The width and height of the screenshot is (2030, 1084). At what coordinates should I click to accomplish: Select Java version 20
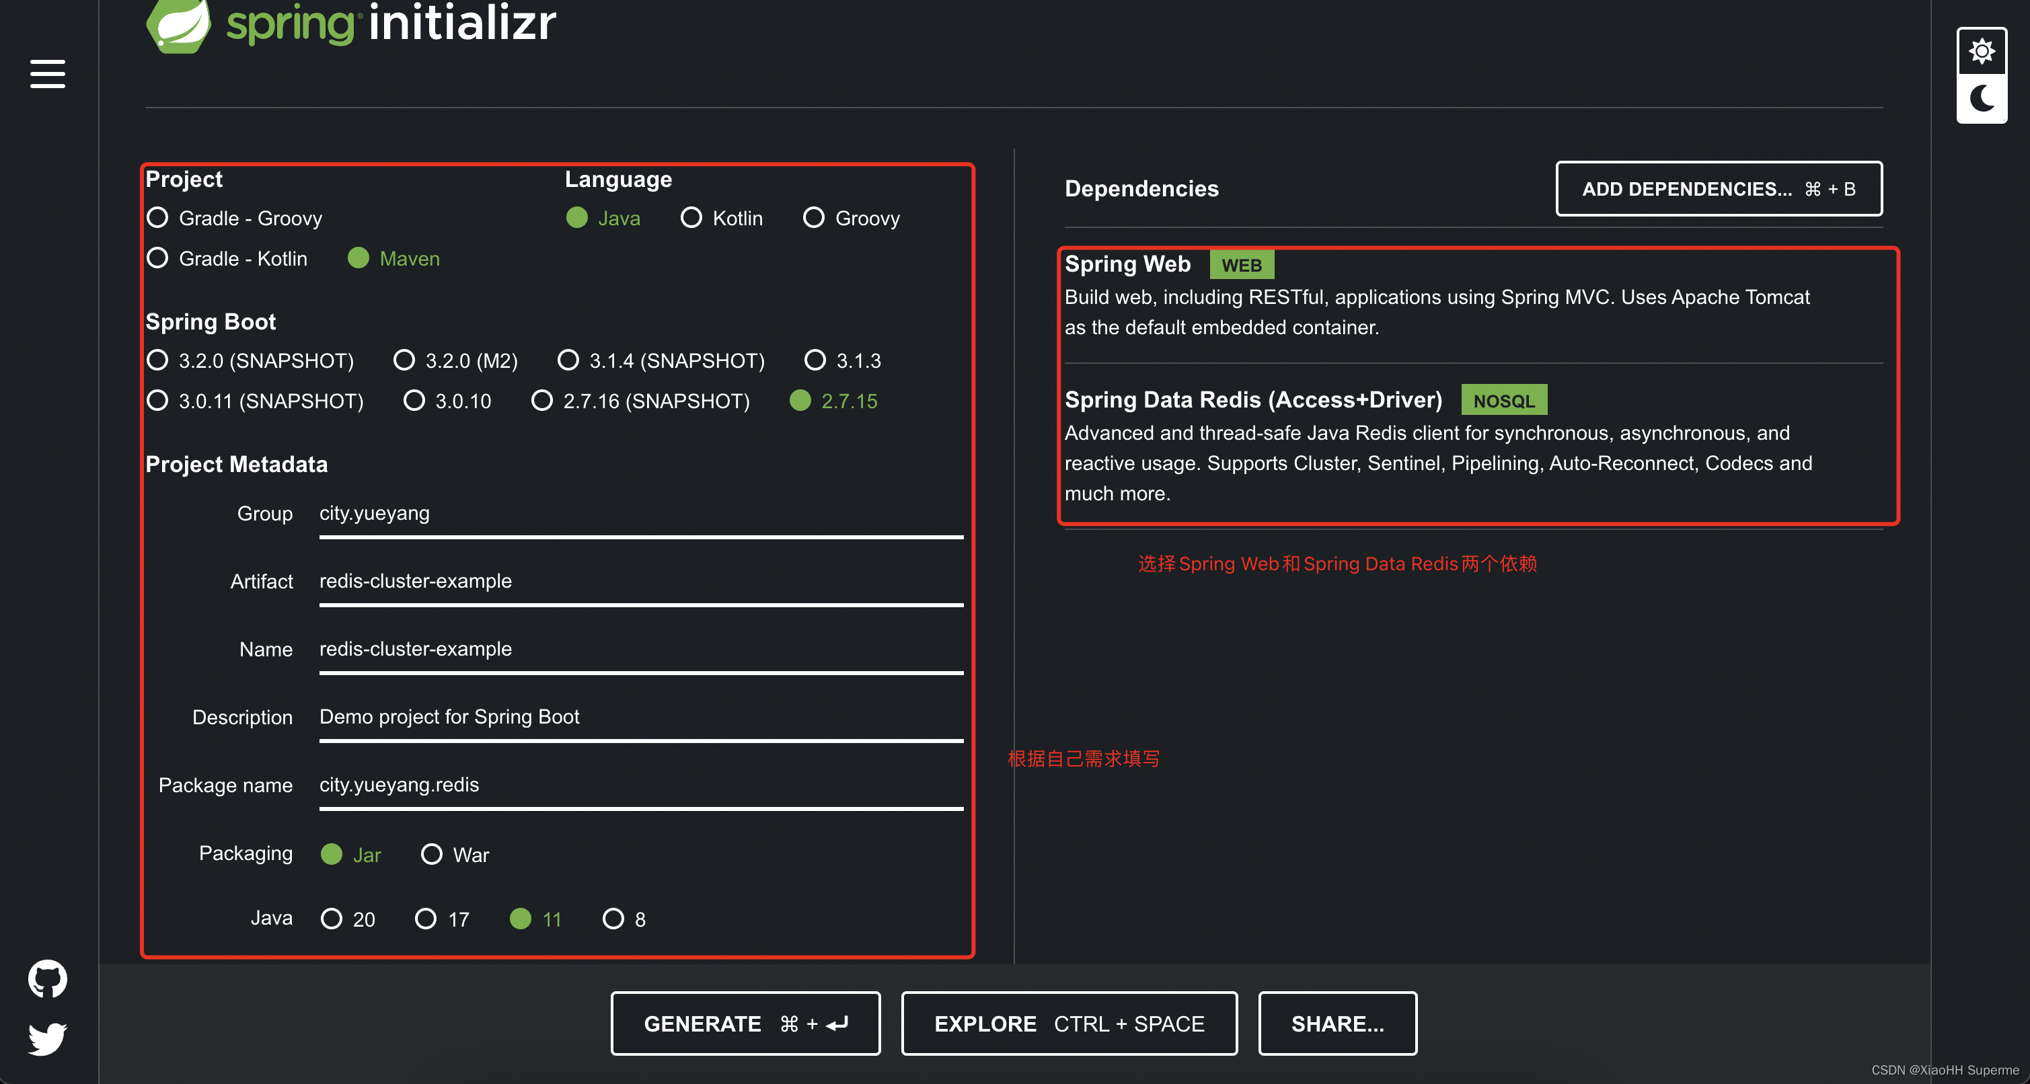click(x=348, y=919)
